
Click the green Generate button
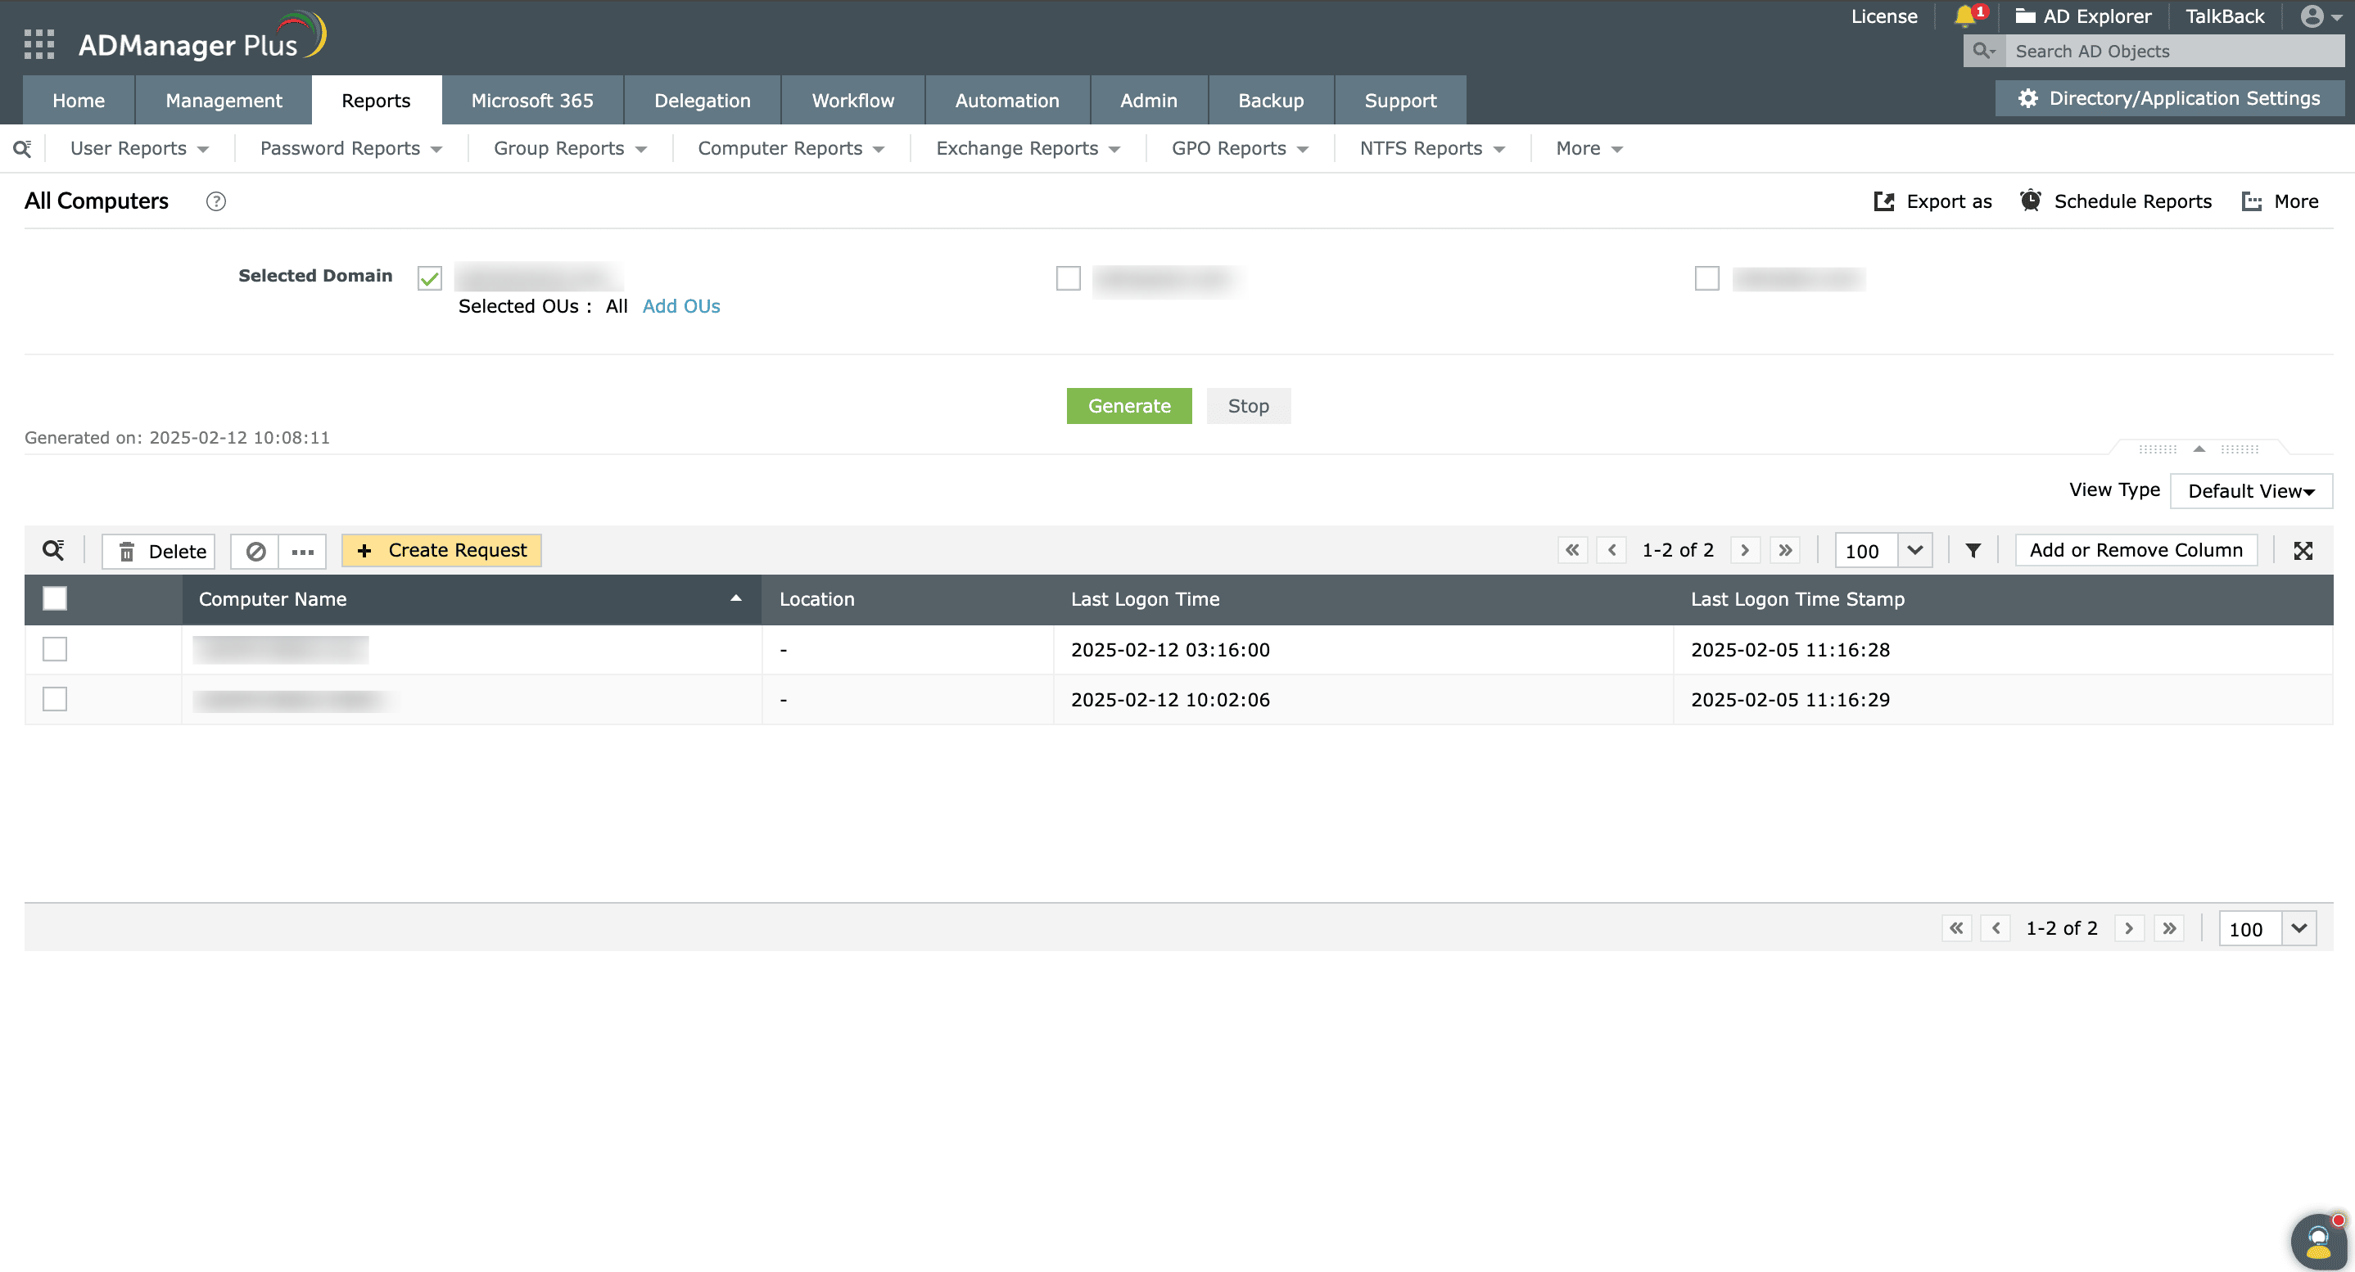1128,406
